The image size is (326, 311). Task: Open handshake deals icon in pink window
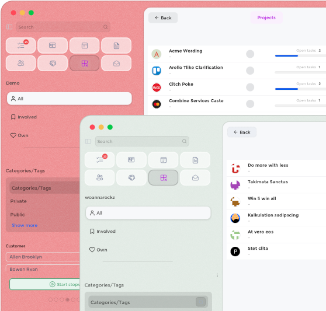(x=53, y=63)
